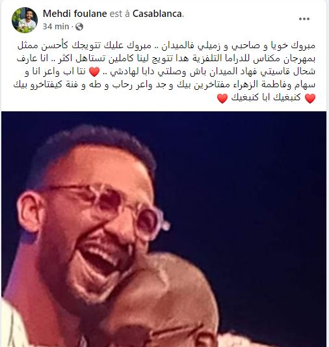Click the 34 min timestamp
Image resolution: width=329 pixels, height=347 pixels.
click(x=56, y=27)
